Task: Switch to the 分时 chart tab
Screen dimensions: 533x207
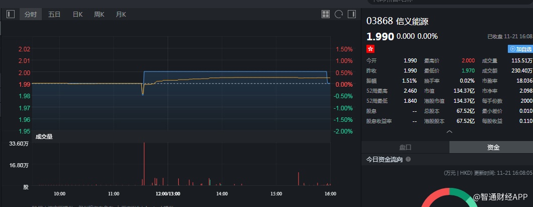Action: tap(31, 15)
